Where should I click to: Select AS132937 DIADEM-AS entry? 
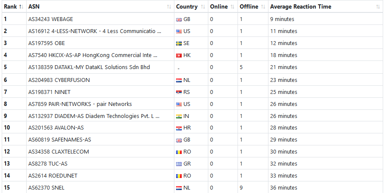(94, 116)
